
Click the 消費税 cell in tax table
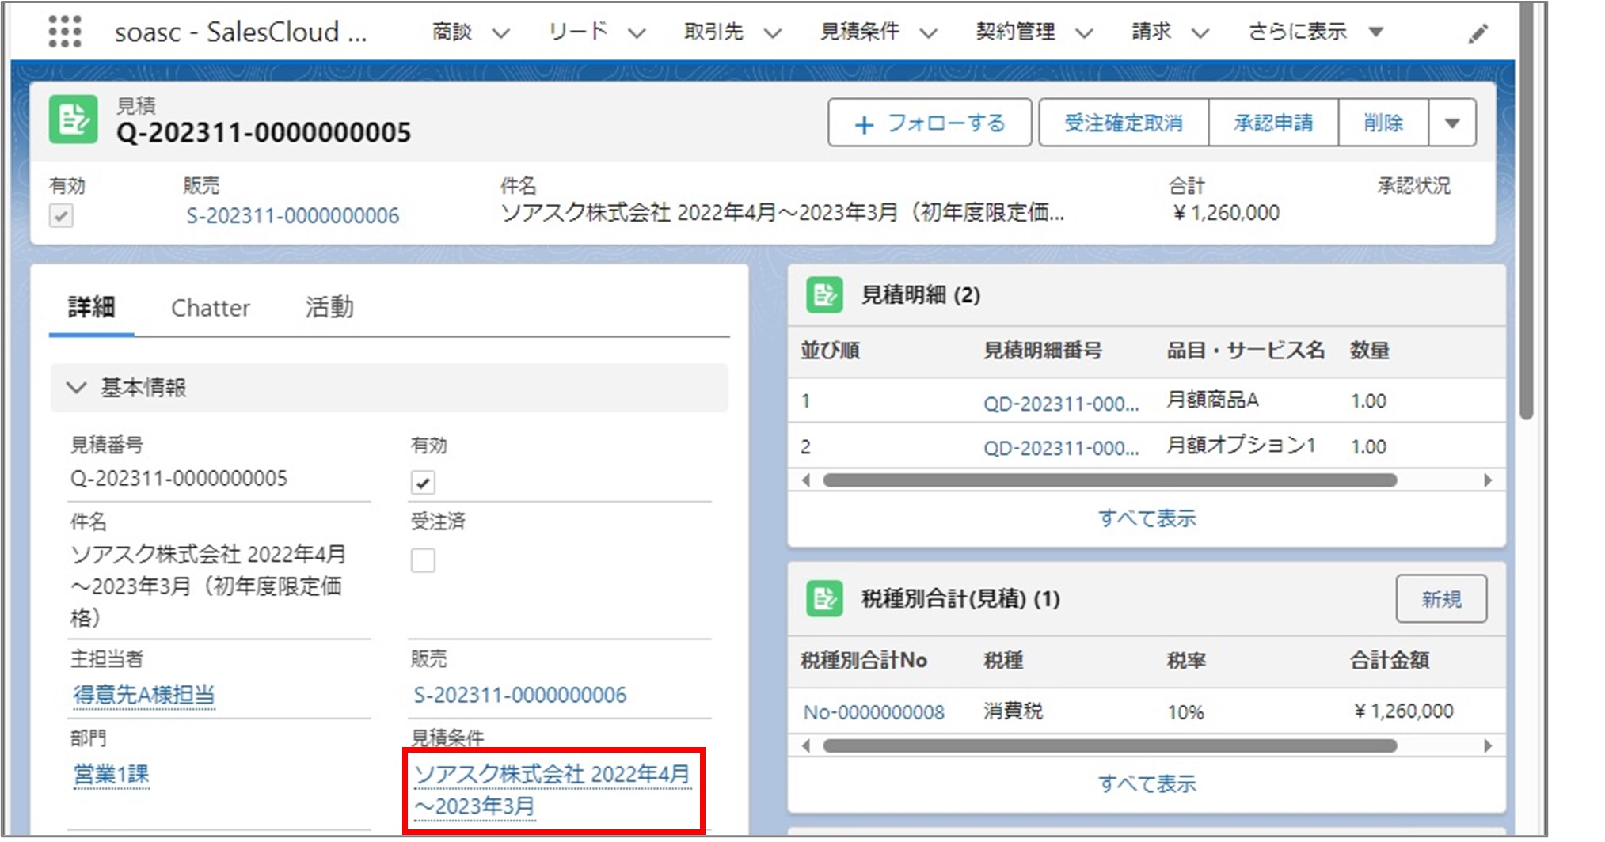point(1013,711)
